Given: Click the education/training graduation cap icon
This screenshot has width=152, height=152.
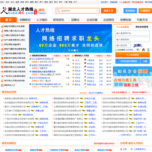Looking at the screenshot, I should pyautogui.click(x=2, y=72).
